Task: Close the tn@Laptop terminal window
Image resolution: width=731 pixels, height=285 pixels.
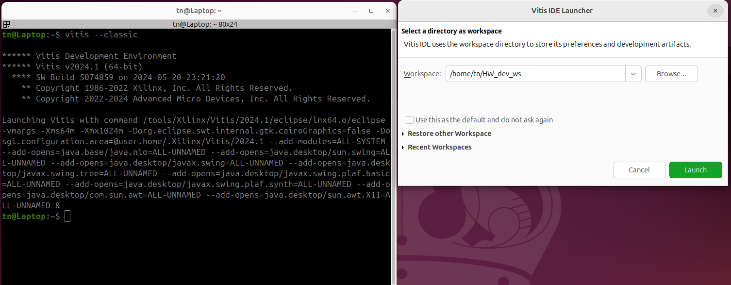Action: [x=387, y=10]
